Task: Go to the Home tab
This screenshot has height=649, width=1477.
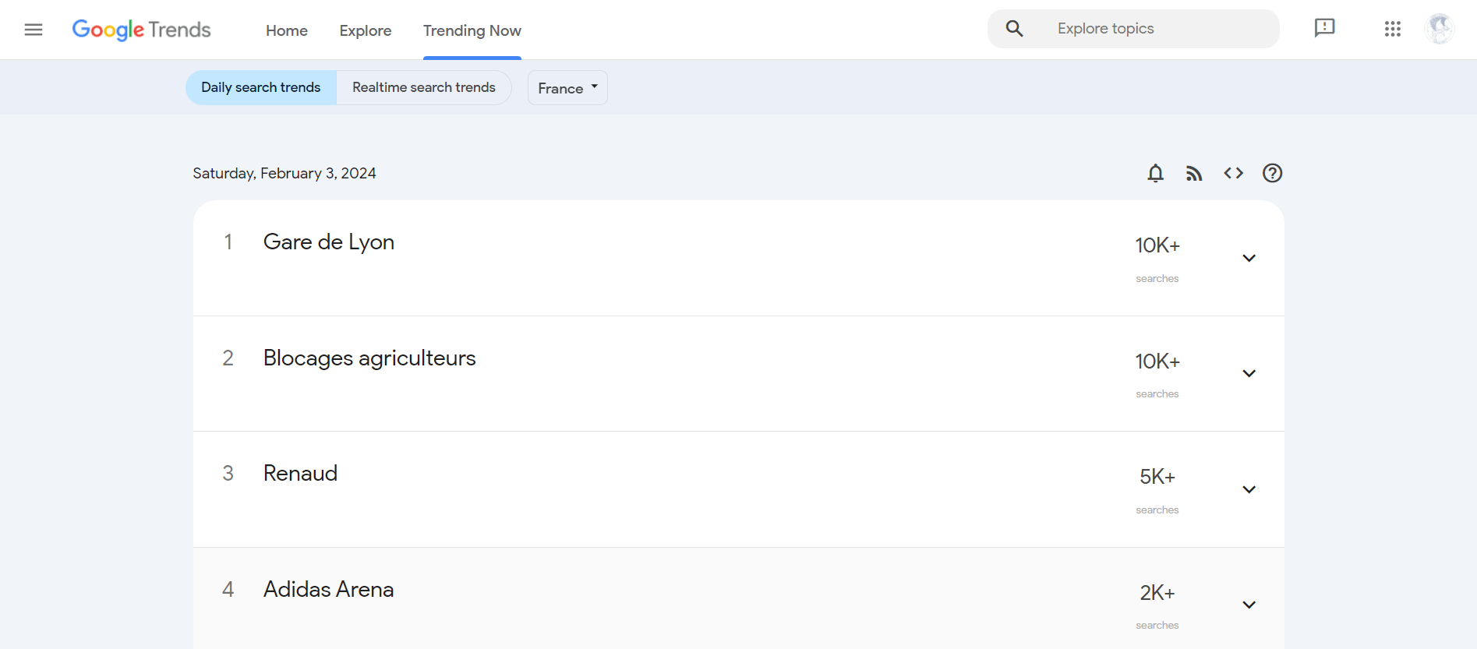Action: 287,30
